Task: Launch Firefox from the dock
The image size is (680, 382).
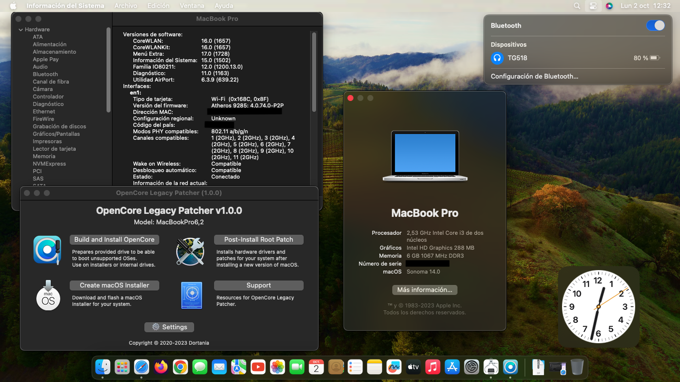Action: 161,367
